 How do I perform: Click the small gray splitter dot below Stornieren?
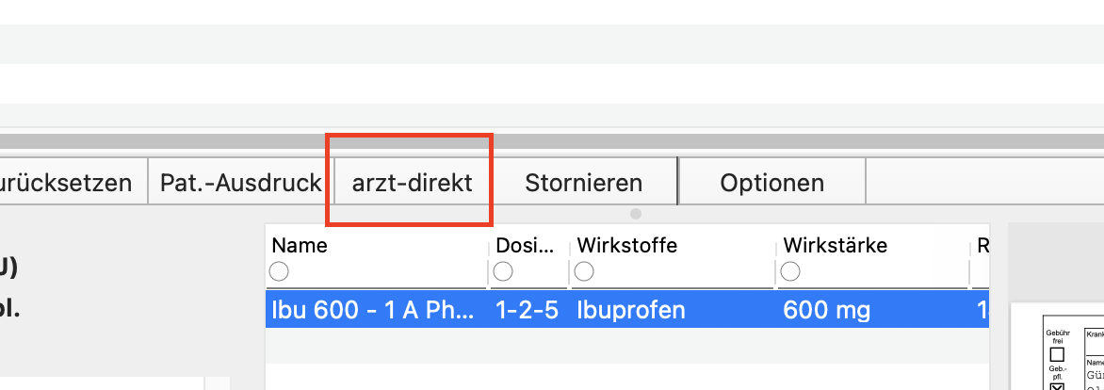tap(636, 213)
